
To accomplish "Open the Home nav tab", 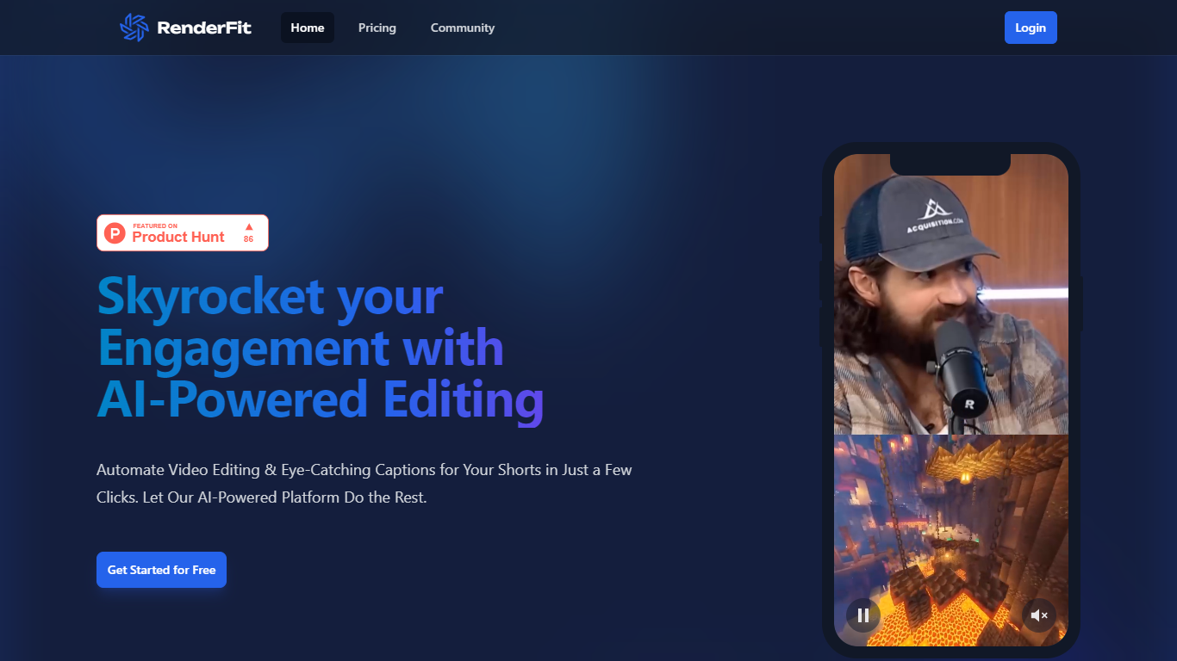I will coord(308,28).
